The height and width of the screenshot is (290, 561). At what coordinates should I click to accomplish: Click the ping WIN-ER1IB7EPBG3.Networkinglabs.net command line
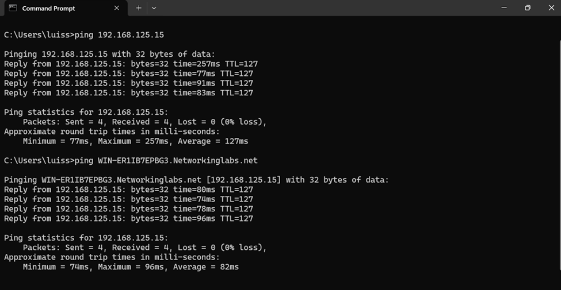click(131, 161)
